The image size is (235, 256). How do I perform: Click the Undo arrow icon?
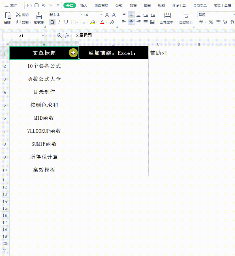[x=44, y=5]
